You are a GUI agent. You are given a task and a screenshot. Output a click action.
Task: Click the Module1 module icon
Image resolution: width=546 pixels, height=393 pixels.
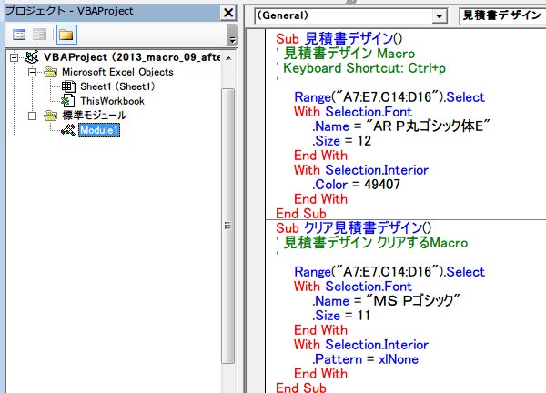point(67,130)
